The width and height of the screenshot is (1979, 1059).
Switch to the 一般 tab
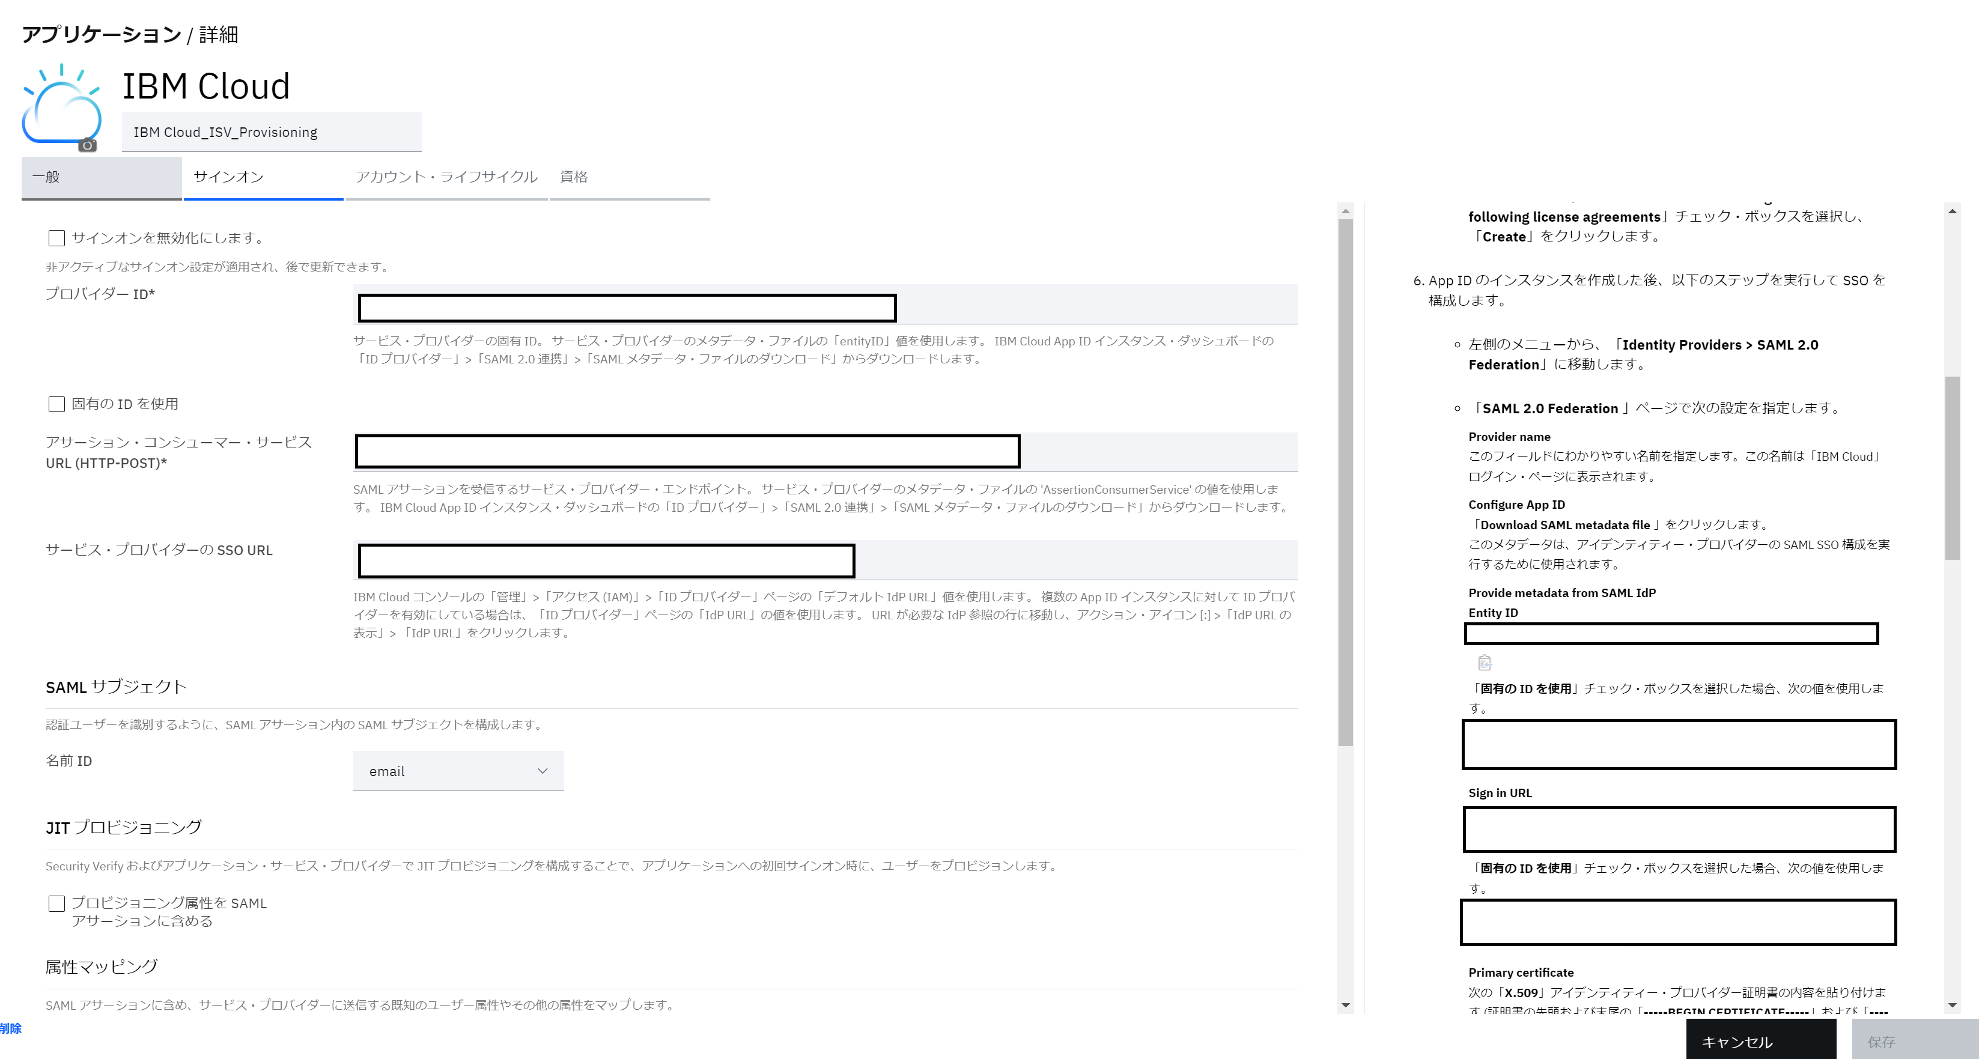[x=102, y=177]
